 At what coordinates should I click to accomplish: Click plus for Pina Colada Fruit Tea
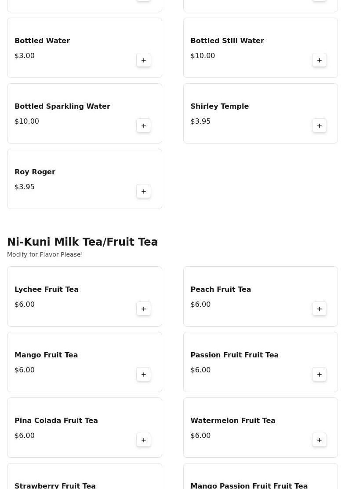coord(144,440)
